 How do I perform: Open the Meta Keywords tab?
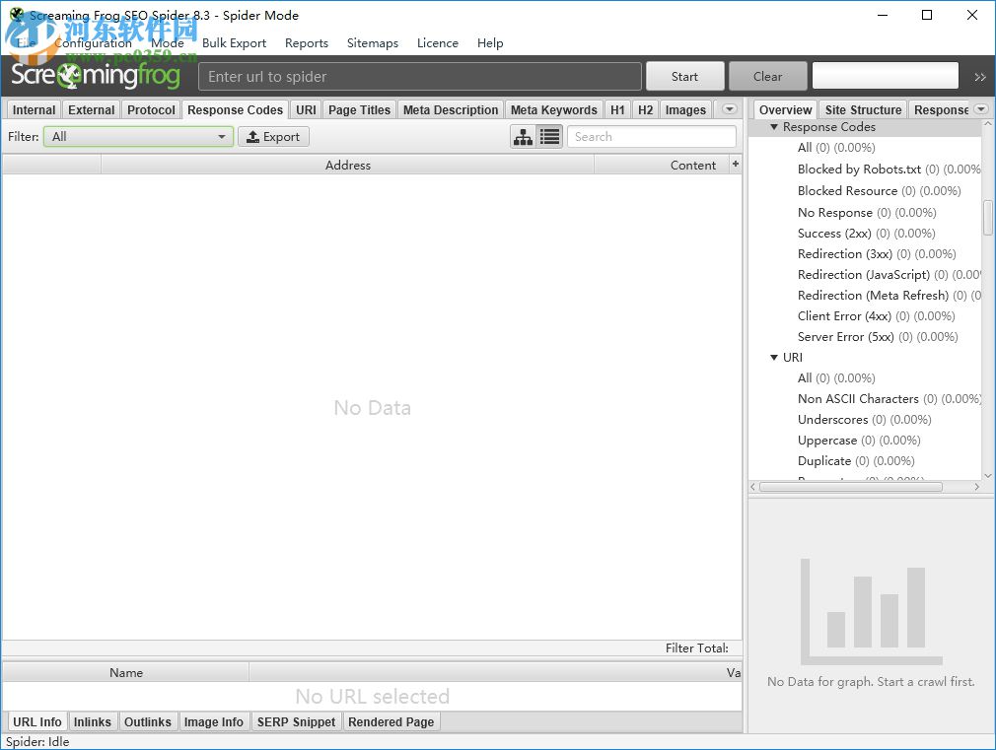[554, 109]
